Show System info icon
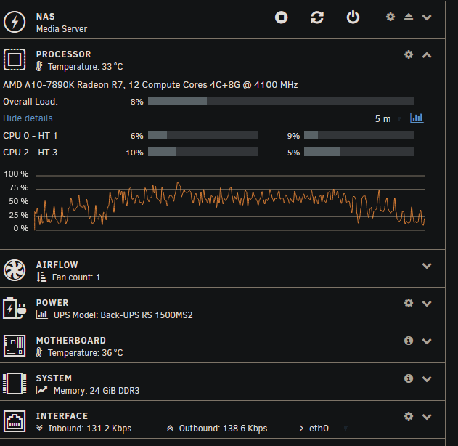 pyautogui.click(x=409, y=378)
